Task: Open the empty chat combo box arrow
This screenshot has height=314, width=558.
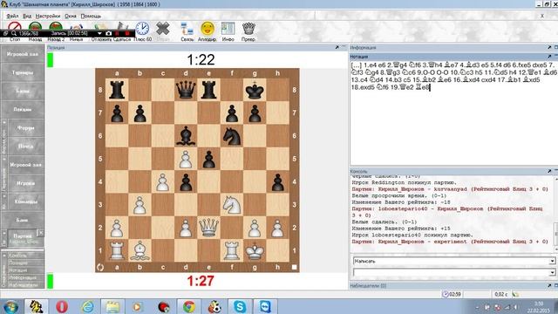Action: point(552,273)
